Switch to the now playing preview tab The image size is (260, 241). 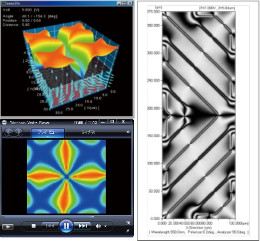pyautogui.click(x=48, y=133)
